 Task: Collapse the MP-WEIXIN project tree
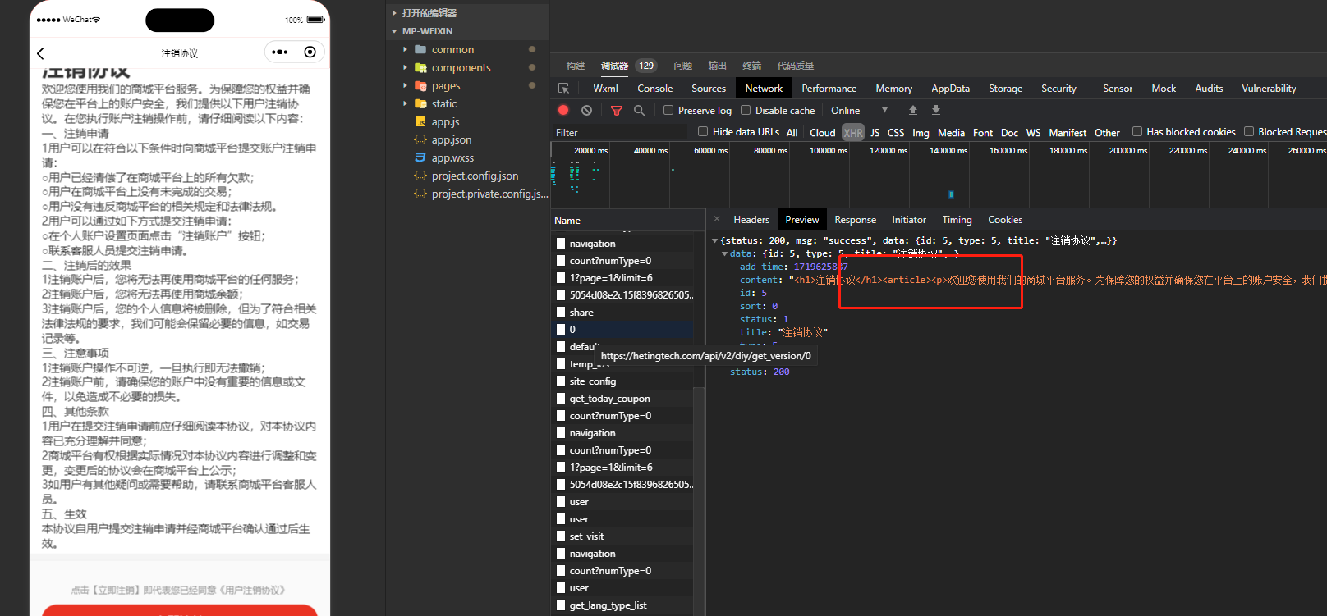pos(395,31)
